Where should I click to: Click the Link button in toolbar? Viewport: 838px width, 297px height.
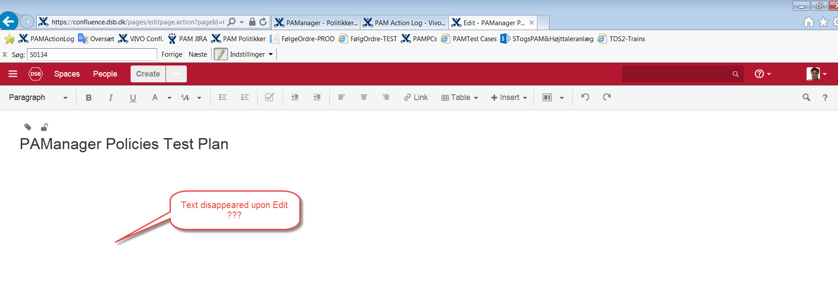[416, 97]
